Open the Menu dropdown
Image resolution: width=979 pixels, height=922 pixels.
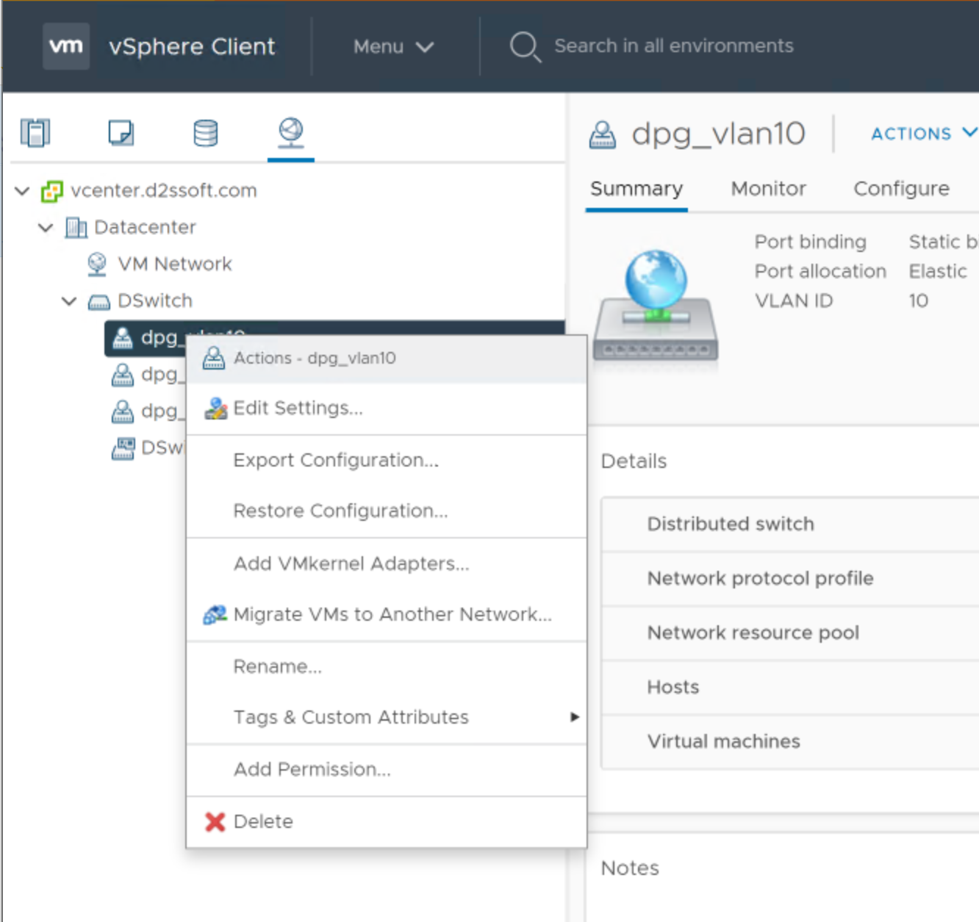393,46
